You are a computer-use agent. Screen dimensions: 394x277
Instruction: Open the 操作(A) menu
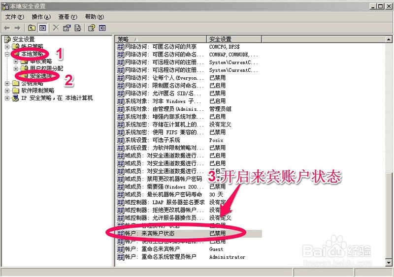[x=41, y=17]
